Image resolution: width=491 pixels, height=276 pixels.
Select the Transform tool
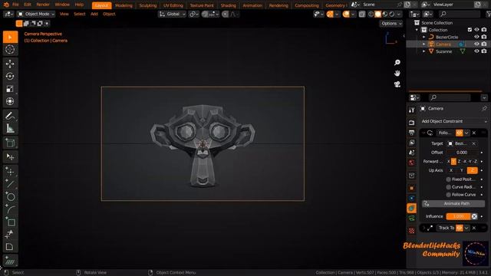[10, 101]
